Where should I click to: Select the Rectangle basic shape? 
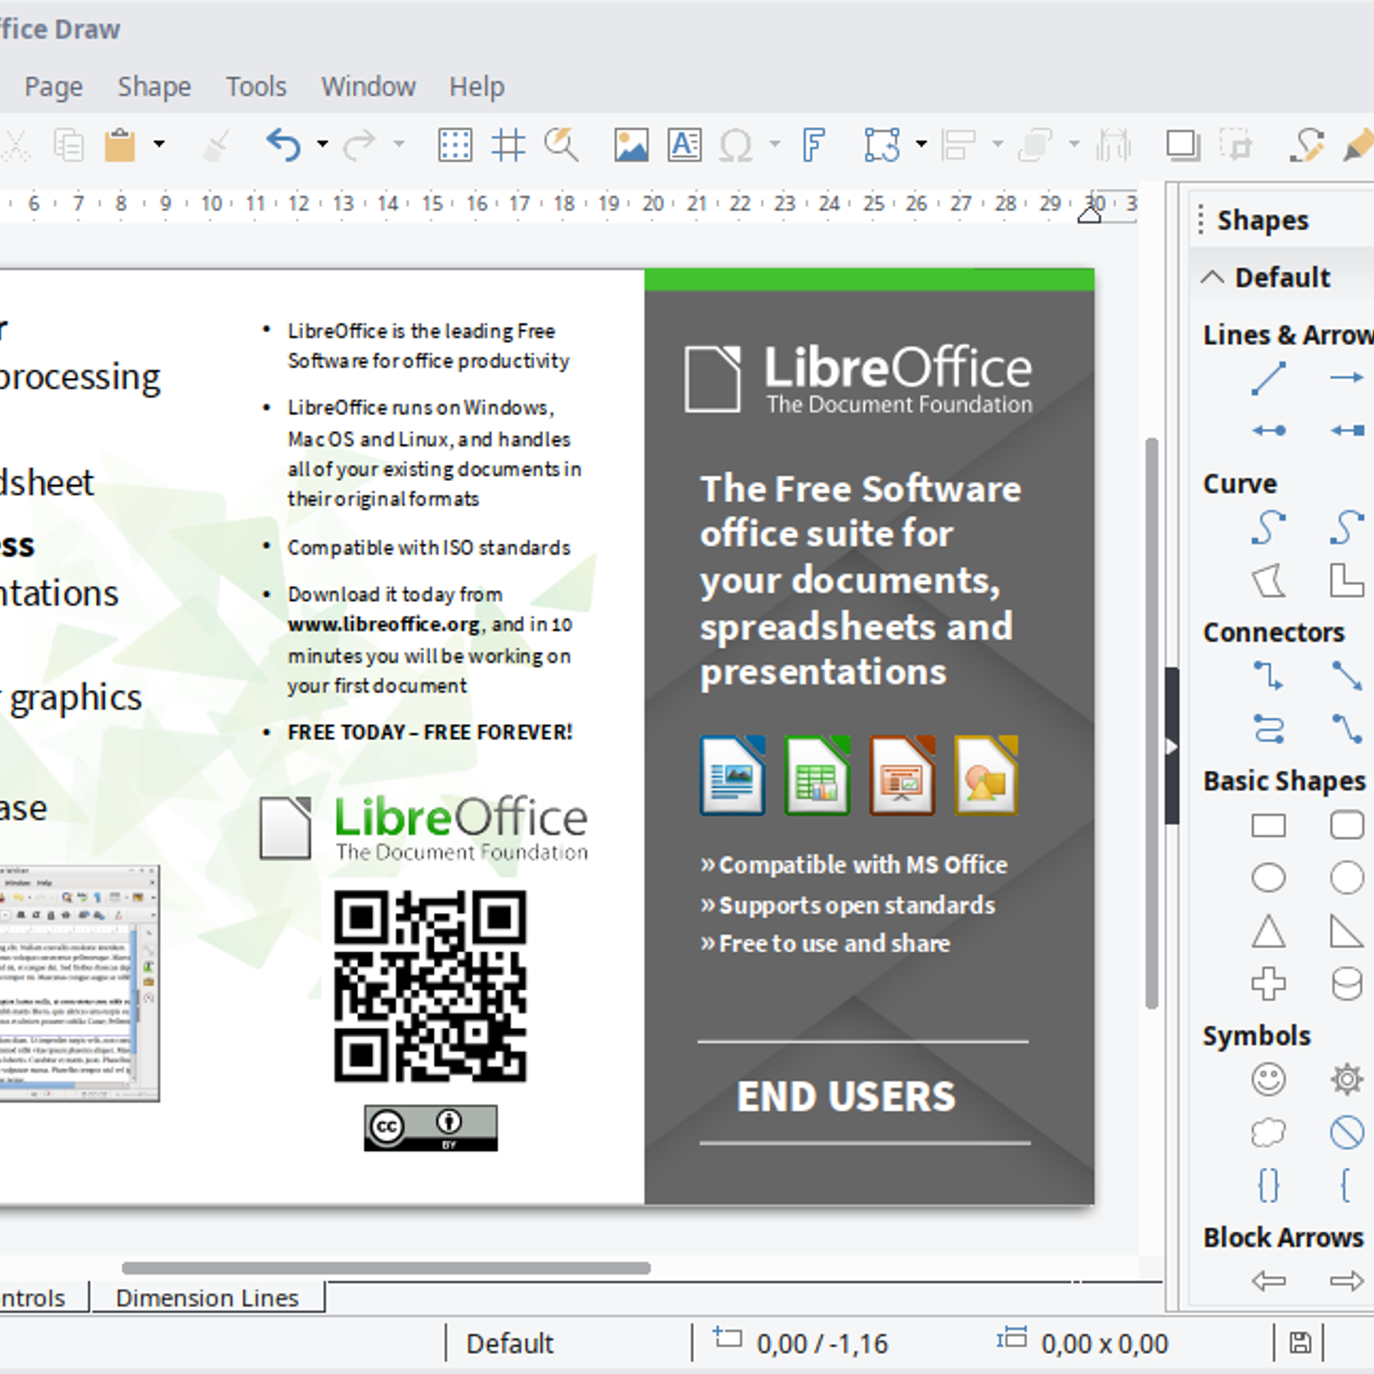(x=1268, y=825)
